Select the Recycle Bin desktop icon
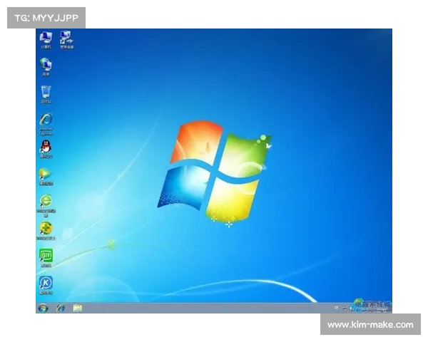 click(46, 94)
